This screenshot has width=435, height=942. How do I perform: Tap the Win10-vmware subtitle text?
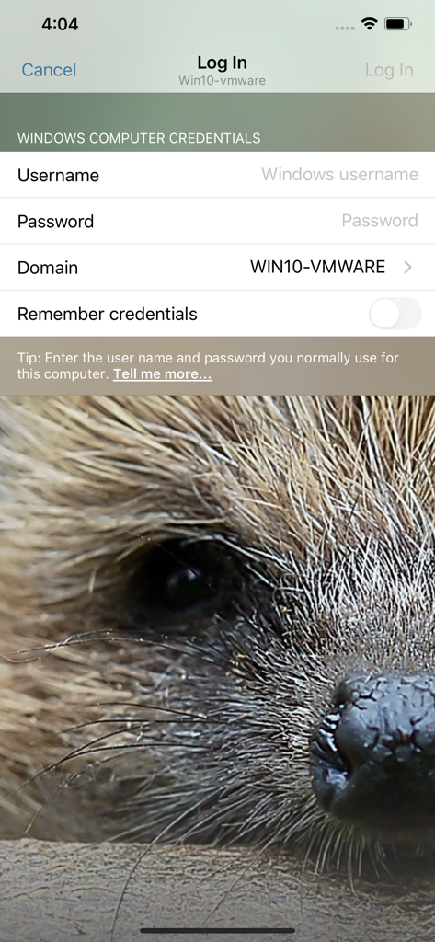point(223,81)
